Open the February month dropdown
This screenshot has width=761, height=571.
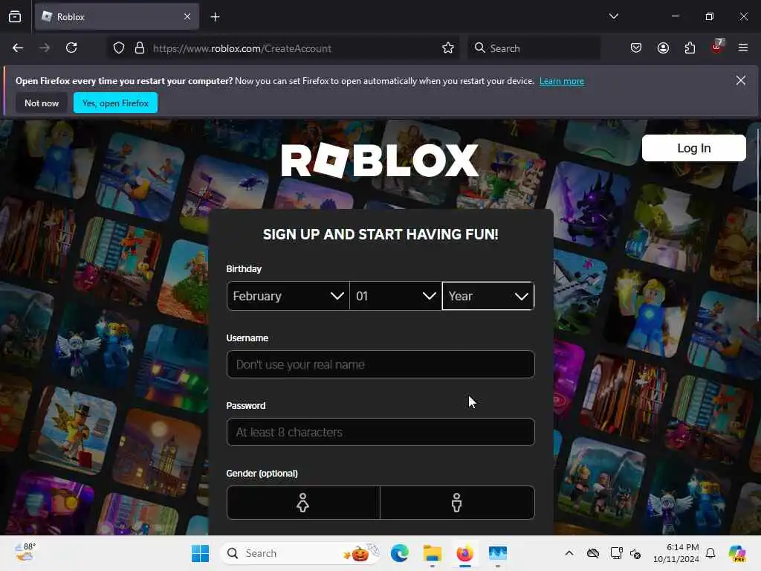coord(288,296)
